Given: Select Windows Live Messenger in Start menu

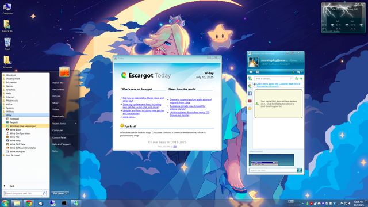Looking at the screenshot, I should [x=25, y=126].
